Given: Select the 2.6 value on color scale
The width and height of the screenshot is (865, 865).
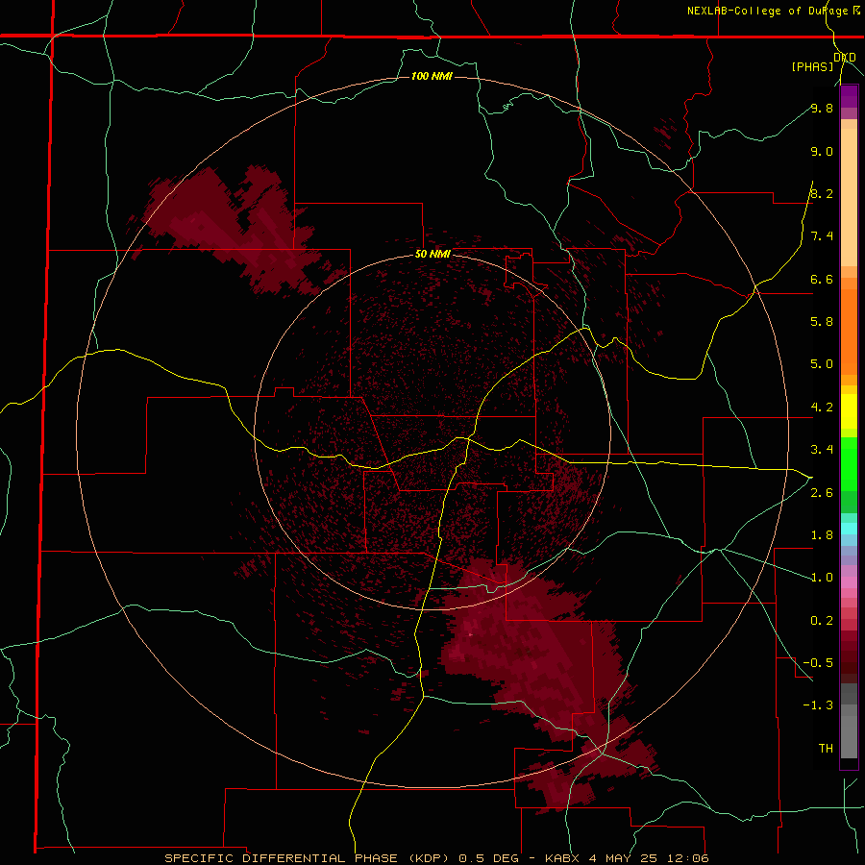Looking at the screenshot, I should [822, 493].
